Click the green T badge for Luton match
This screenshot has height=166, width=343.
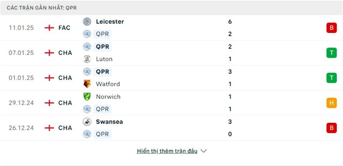tap(331, 53)
